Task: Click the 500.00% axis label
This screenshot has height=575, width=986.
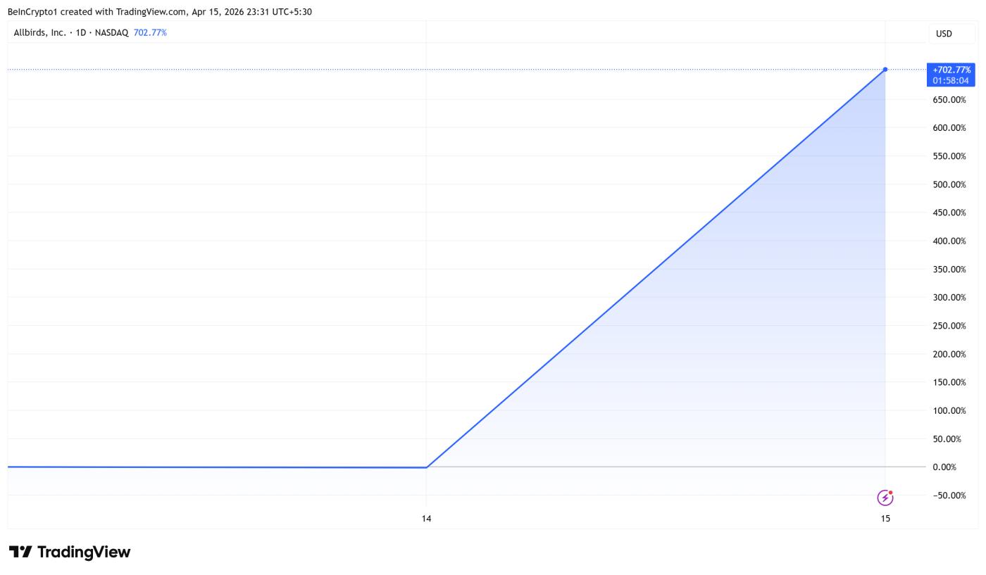Action: tap(949, 184)
